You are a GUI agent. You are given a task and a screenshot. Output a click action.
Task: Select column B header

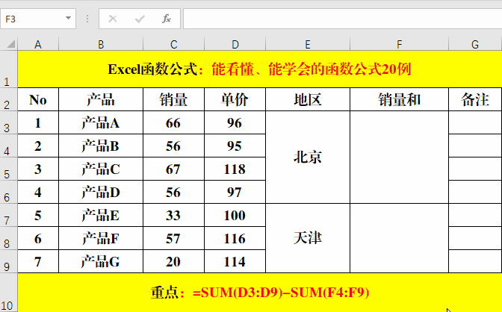point(101,44)
